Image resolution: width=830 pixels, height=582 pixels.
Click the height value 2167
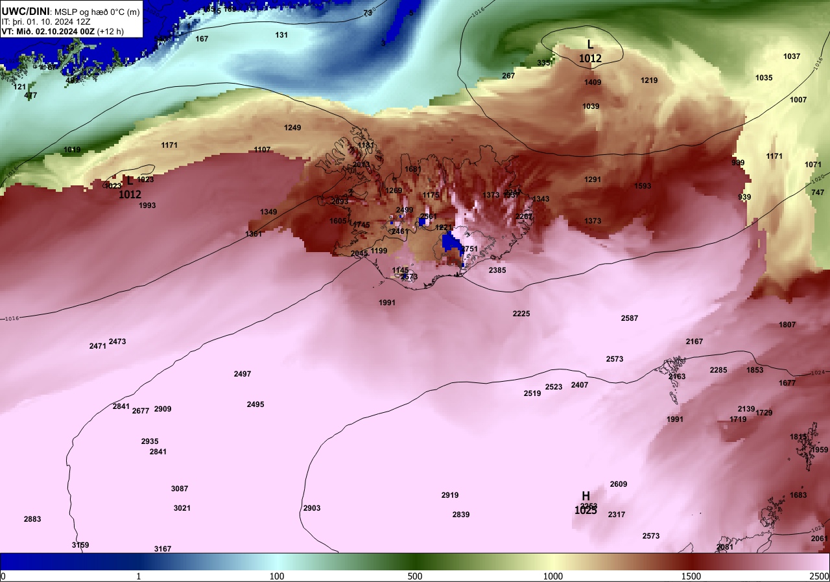[x=694, y=342]
